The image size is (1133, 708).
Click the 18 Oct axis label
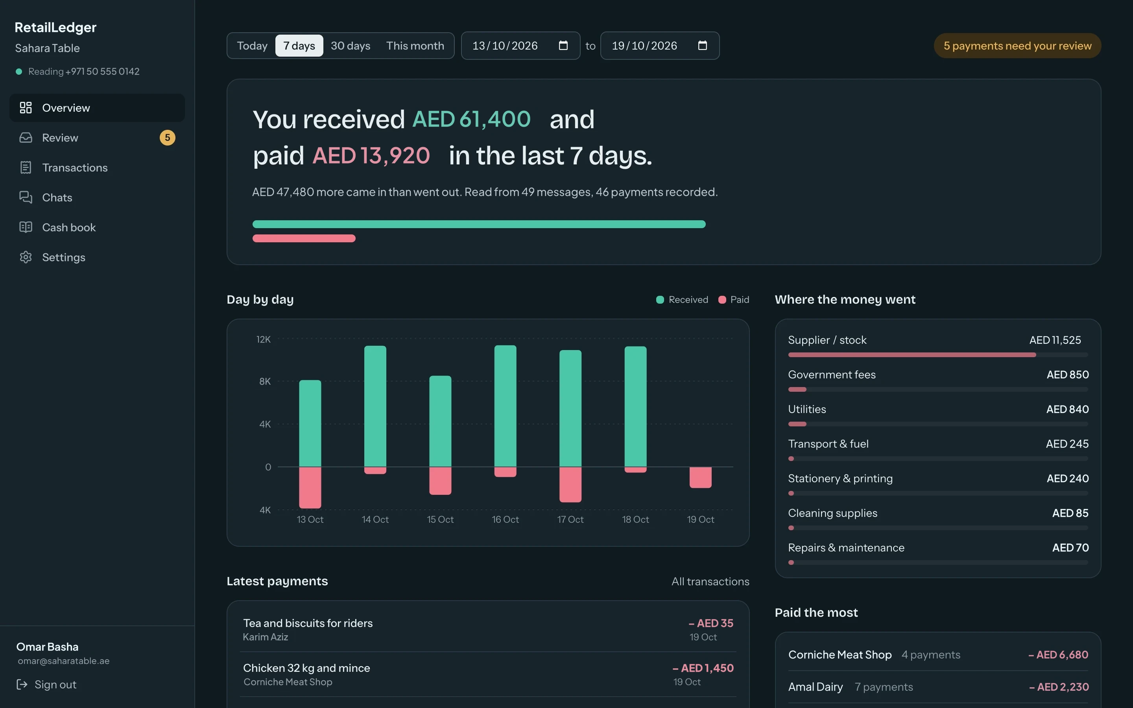tap(635, 519)
